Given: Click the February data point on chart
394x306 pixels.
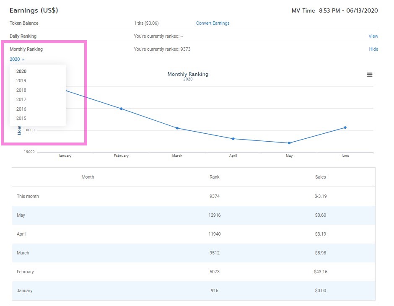Looking at the screenshot, I should (121, 109).
